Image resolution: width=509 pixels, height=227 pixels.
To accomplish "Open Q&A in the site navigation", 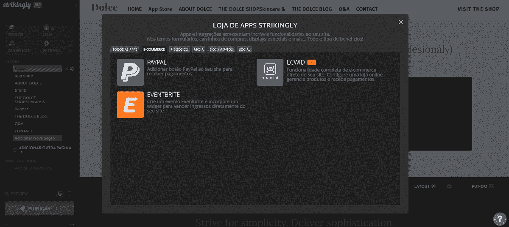I will 344,9.
